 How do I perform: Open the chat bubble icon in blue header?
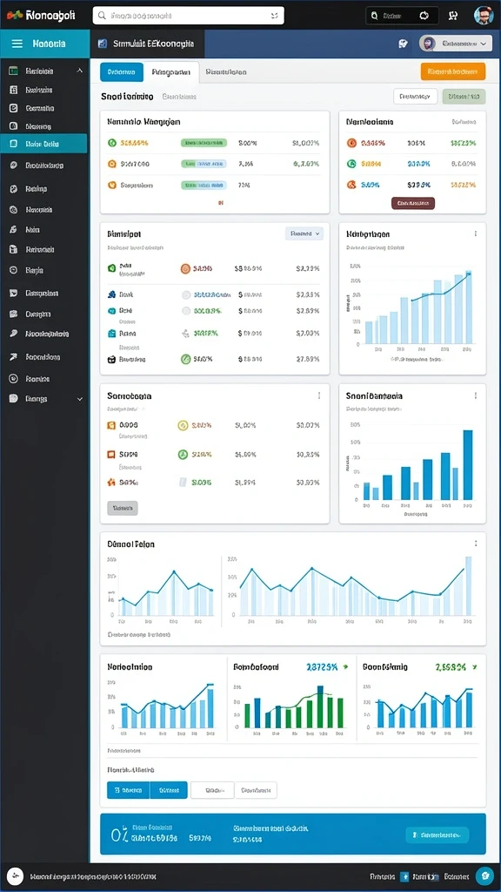click(404, 44)
